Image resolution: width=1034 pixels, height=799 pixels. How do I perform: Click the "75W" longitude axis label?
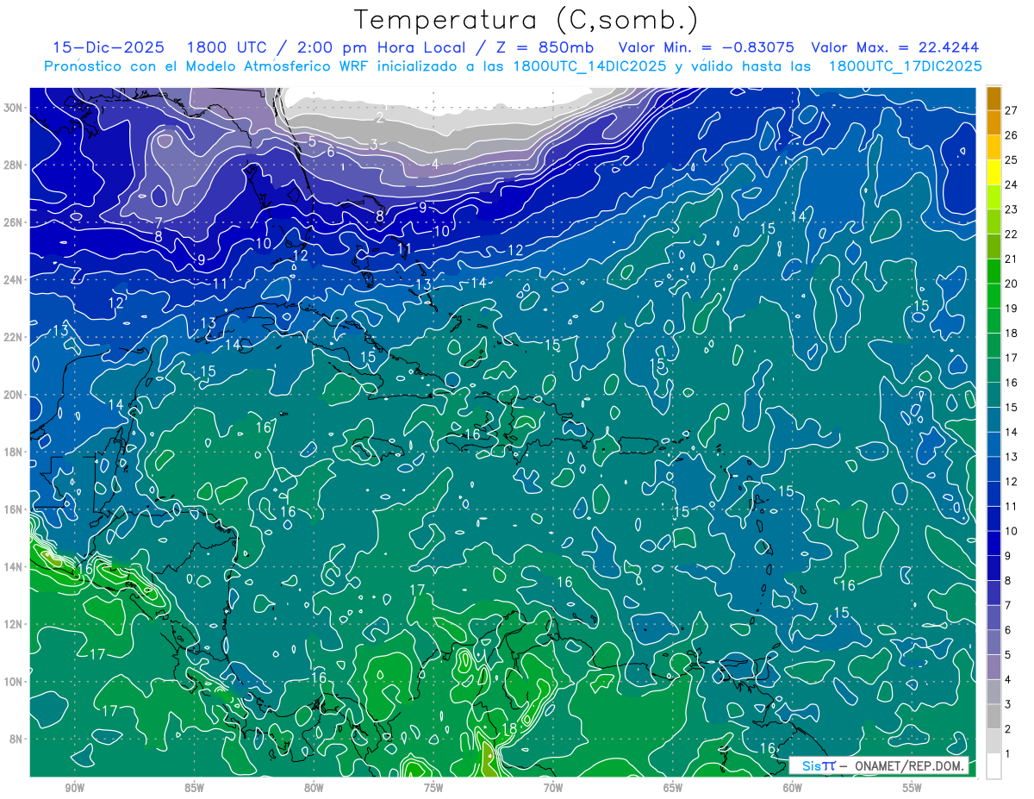point(433,789)
